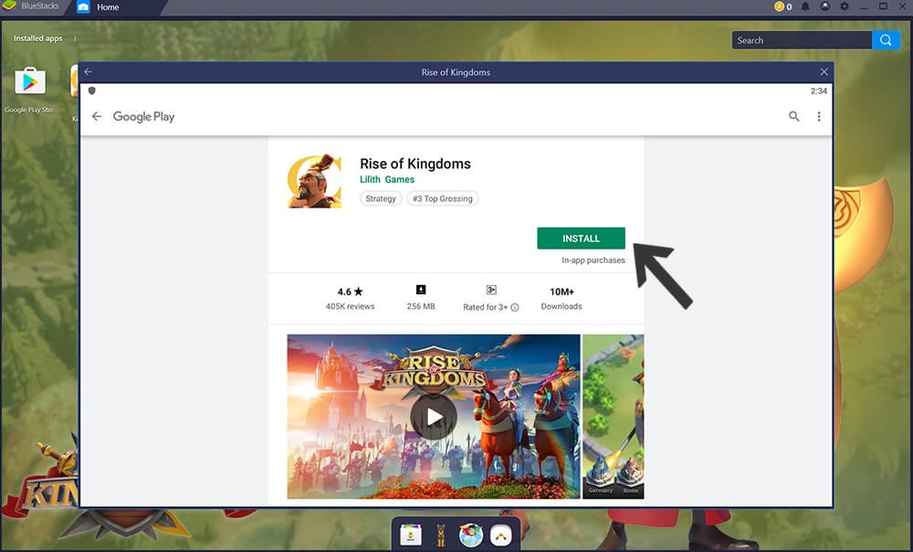
Task: Click the BlueStacks search input field
Action: click(x=802, y=40)
